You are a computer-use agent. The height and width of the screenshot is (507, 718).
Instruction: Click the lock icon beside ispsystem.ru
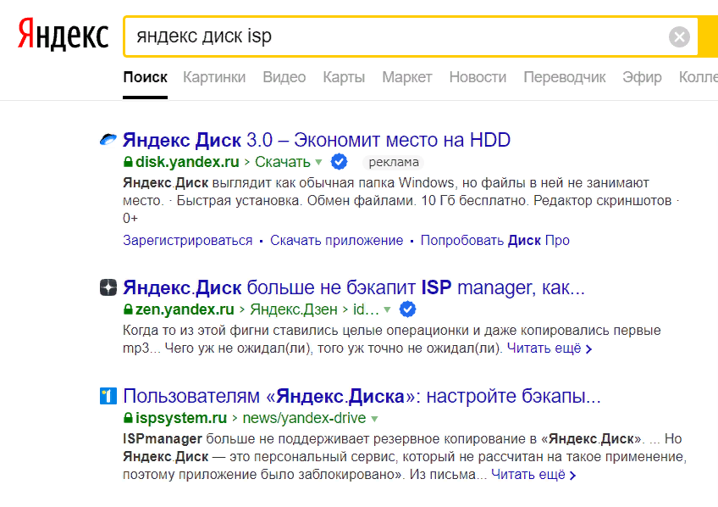pos(128,418)
